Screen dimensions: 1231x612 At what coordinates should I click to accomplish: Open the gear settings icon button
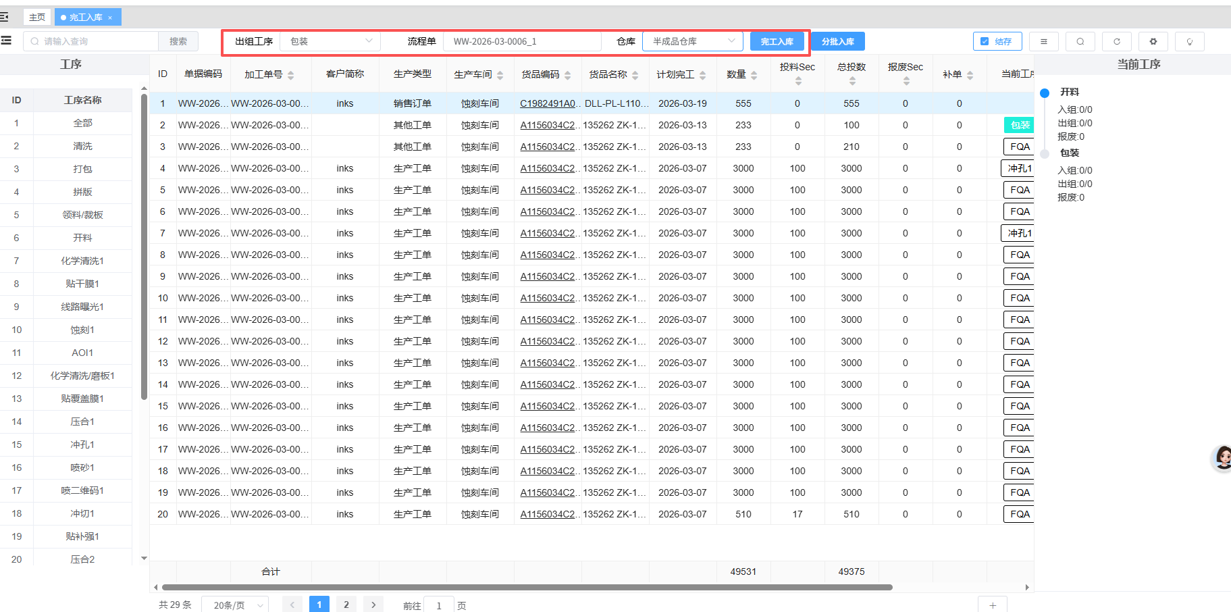coord(1153,41)
